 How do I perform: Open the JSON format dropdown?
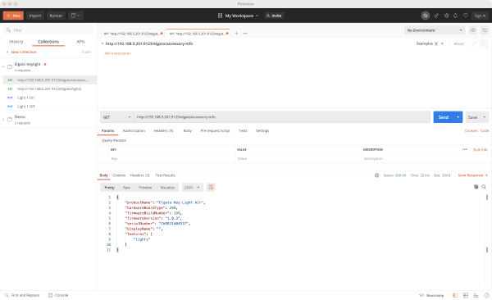[x=192, y=188]
